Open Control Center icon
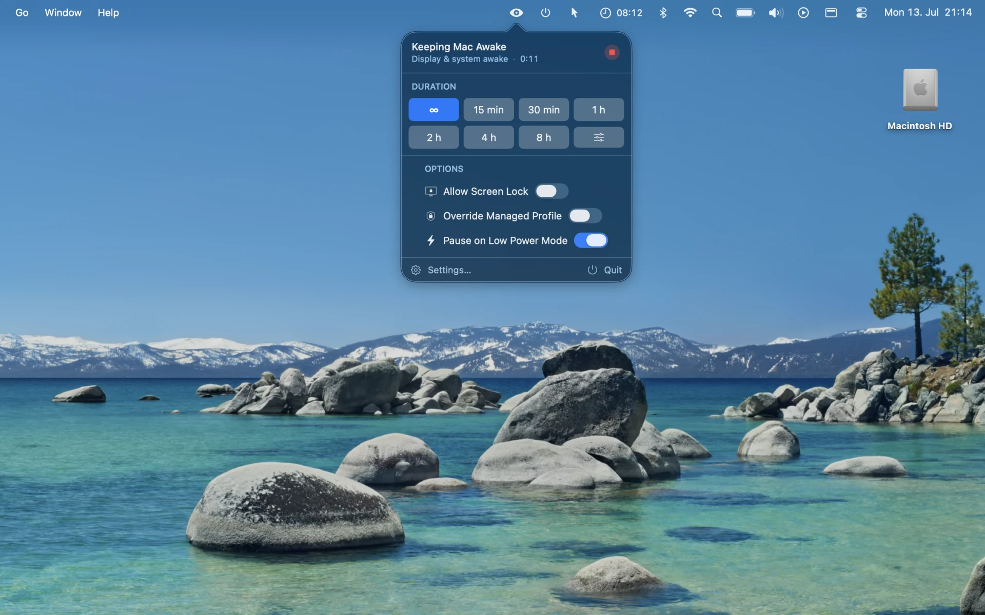Screen dimensions: 985x615 [x=861, y=13]
